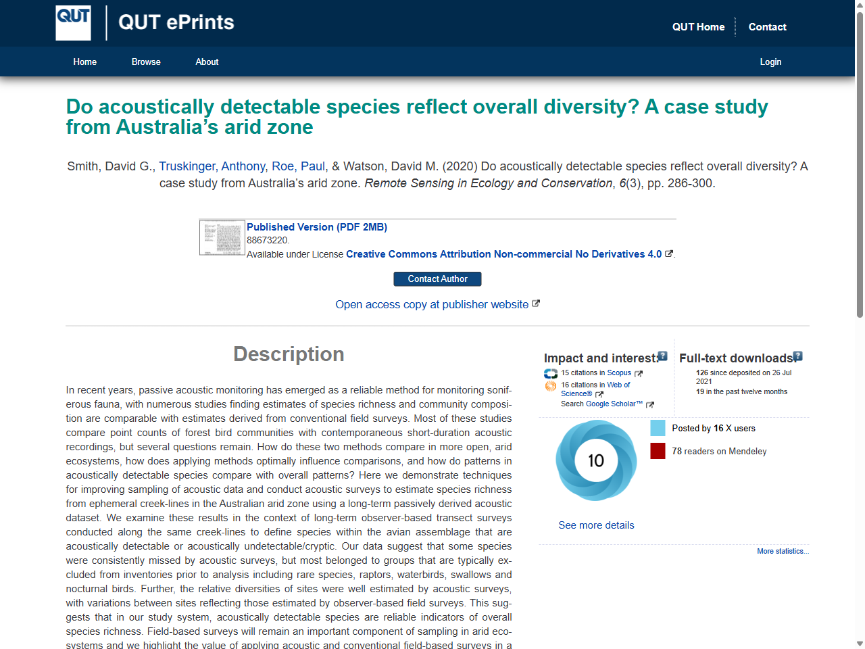Screen dimensions: 865x649
Task: Go to QUT Home
Action: 699,27
